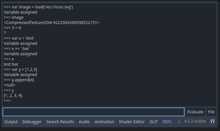Click the [1, 2, 3, 4] result

(13, 95)
